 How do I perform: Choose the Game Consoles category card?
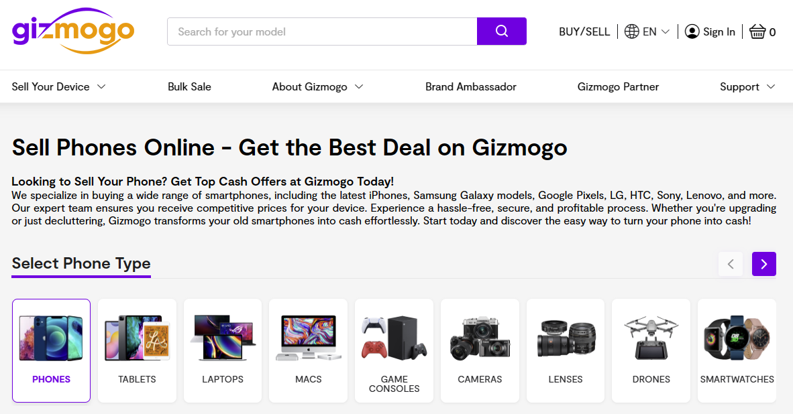tap(394, 350)
